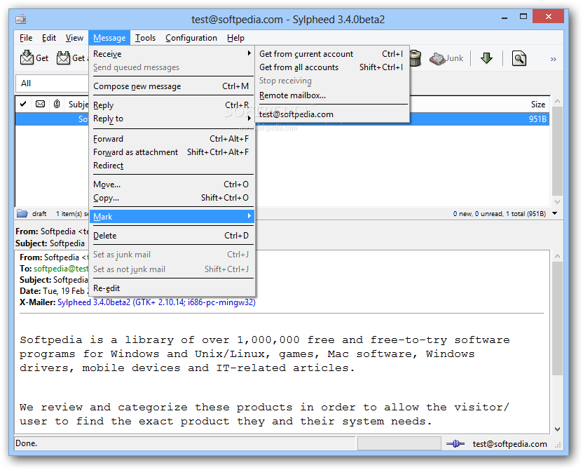Click the '0 new, 0 unread, 1 total' summary

click(x=499, y=214)
